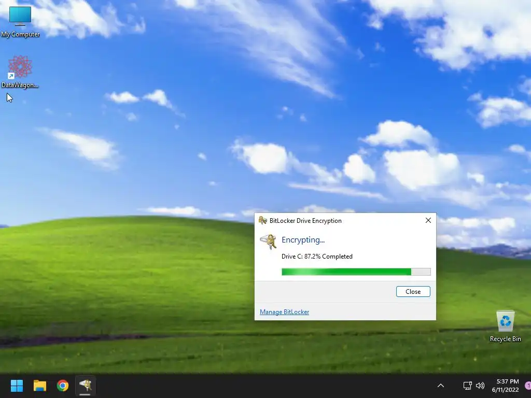The width and height of the screenshot is (531, 398).
Task: Select the BitLocker taskbar app icon
Action: click(86, 386)
